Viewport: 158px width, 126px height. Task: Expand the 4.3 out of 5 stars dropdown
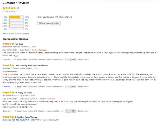[x=18, y=11]
